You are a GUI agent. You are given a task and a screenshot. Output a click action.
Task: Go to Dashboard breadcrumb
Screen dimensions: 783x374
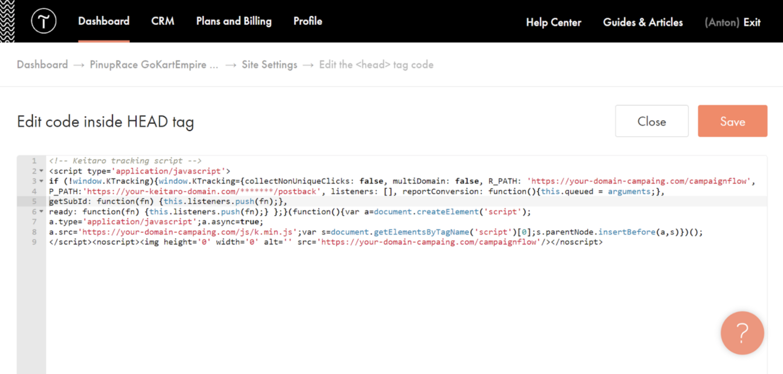(42, 64)
